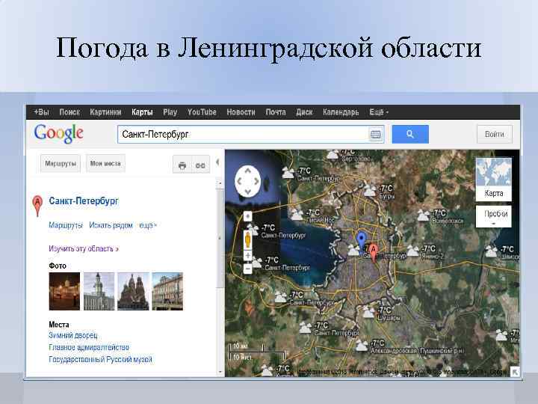The width and height of the screenshot is (538, 404).
Task: Open Календарь in the top bar
Action: click(341, 112)
